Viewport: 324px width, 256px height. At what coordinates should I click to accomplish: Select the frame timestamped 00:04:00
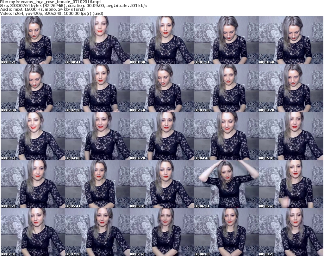click(x=97, y=136)
